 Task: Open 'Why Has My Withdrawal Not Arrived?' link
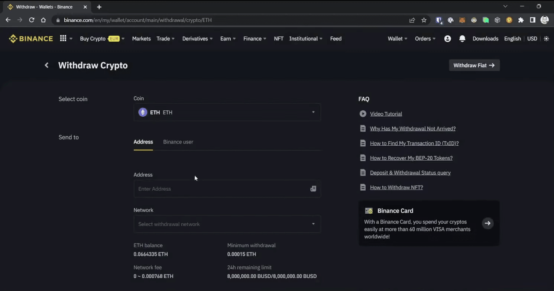(x=412, y=129)
